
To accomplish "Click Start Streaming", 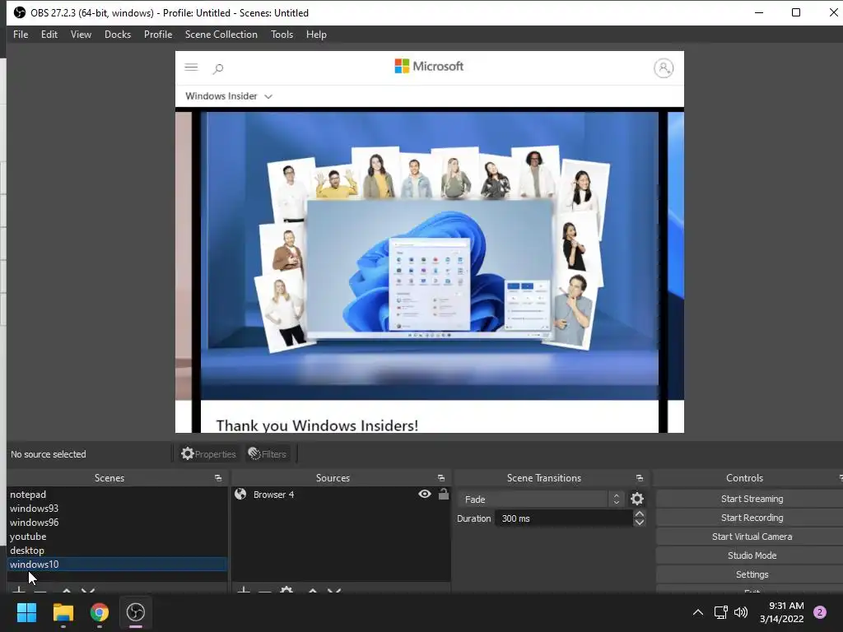I will coord(751,499).
